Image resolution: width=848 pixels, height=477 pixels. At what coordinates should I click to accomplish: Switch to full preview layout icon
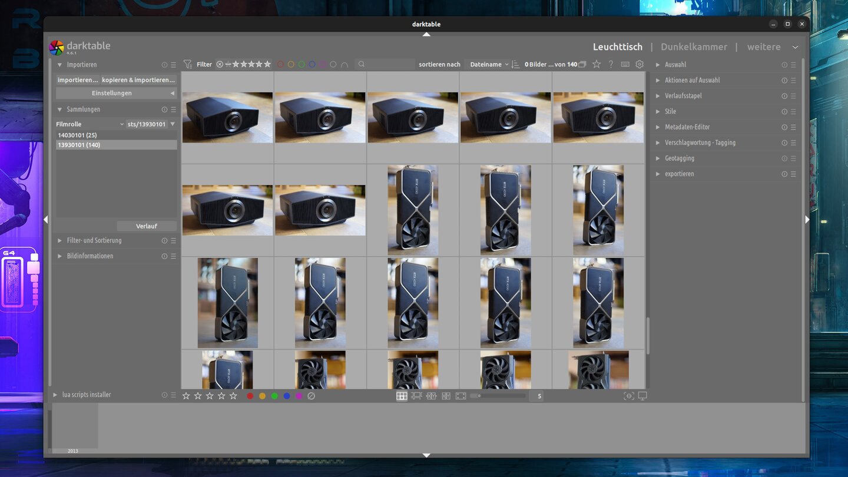[x=461, y=396]
